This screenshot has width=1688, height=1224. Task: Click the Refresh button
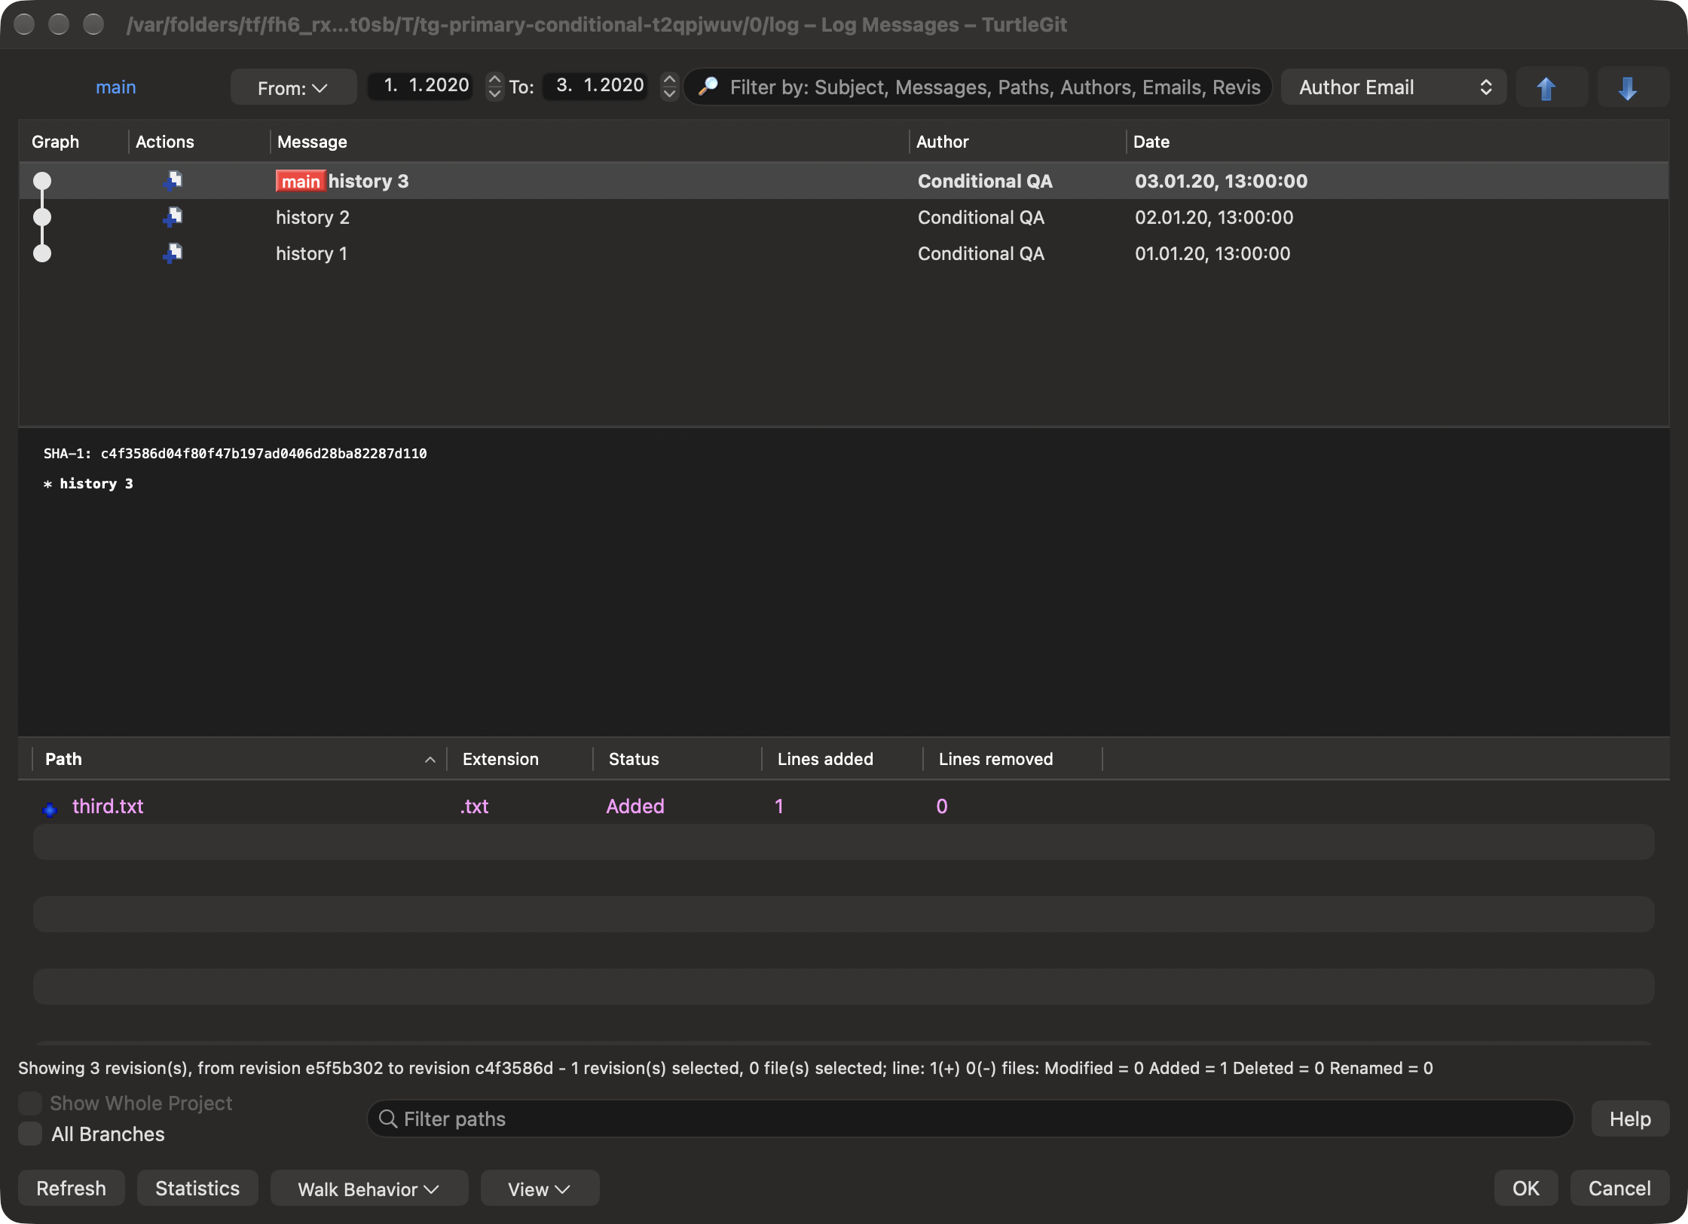pyautogui.click(x=72, y=1189)
